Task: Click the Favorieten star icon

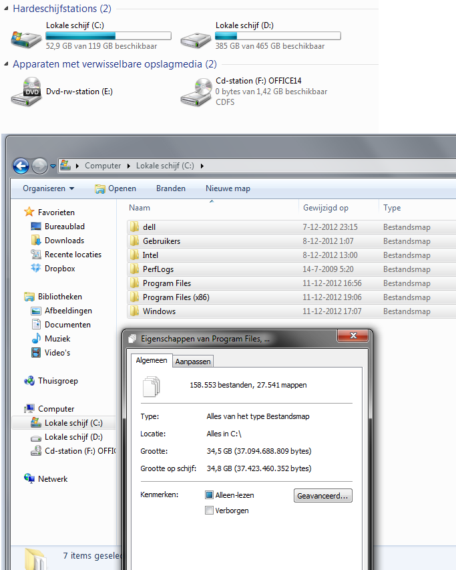Action: pyautogui.click(x=29, y=212)
